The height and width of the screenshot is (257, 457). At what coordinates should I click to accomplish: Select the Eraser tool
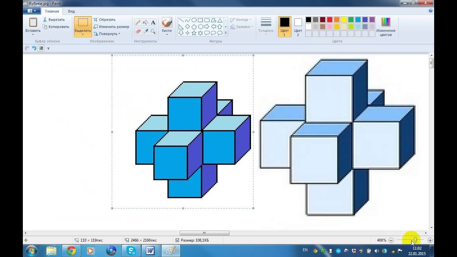[138, 31]
